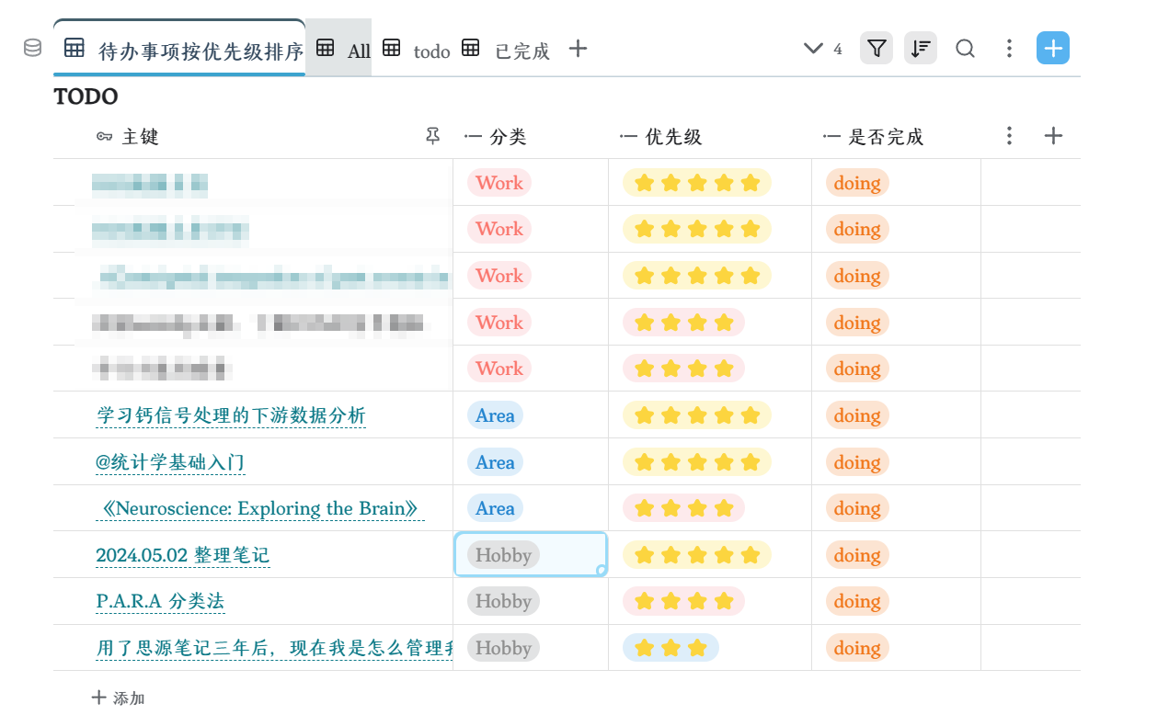Image resolution: width=1169 pixels, height=715 pixels.
Task: Click the blue add row button
Action: tap(1053, 49)
